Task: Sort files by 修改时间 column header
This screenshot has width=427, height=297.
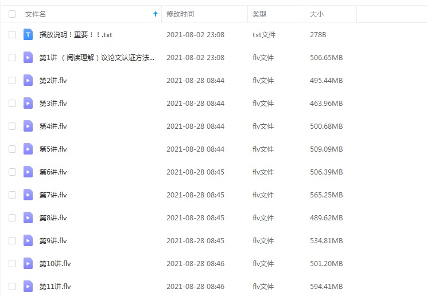Action: (180, 14)
